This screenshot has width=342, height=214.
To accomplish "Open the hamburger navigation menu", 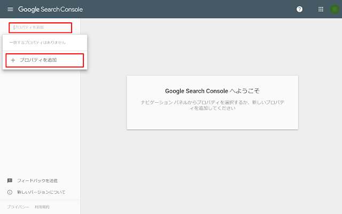I will 10,9.
